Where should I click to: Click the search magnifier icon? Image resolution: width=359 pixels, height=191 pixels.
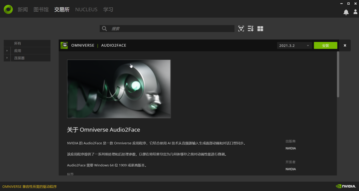(104, 29)
